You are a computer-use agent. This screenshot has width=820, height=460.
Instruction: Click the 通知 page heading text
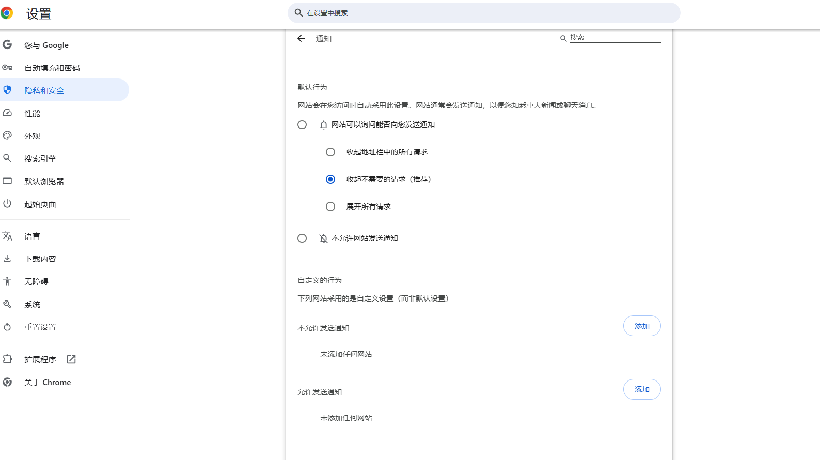pyautogui.click(x=324, y=39)
